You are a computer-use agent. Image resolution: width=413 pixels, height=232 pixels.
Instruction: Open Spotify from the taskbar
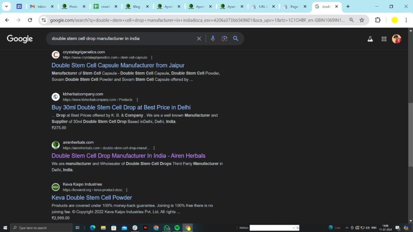pyautogui.click(x=177, y=228)
